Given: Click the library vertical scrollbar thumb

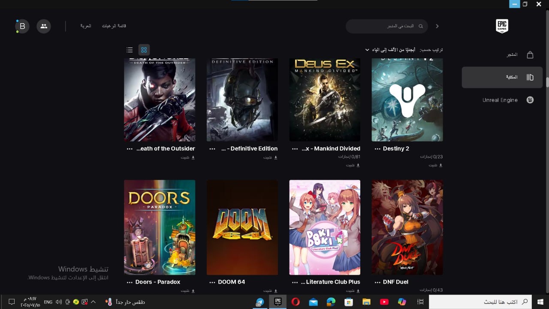Looking at the screenshot, I should [x=547, y=82].
